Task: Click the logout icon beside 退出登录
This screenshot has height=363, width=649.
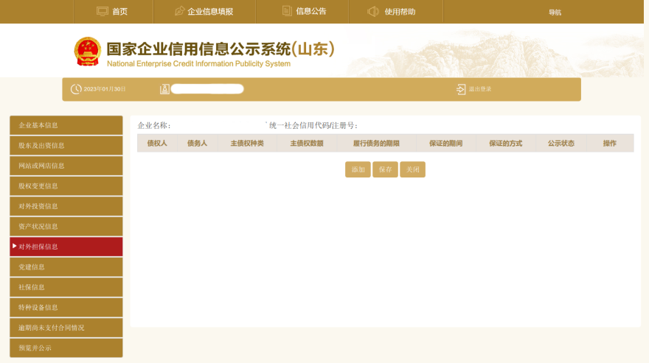Action: 461,89
